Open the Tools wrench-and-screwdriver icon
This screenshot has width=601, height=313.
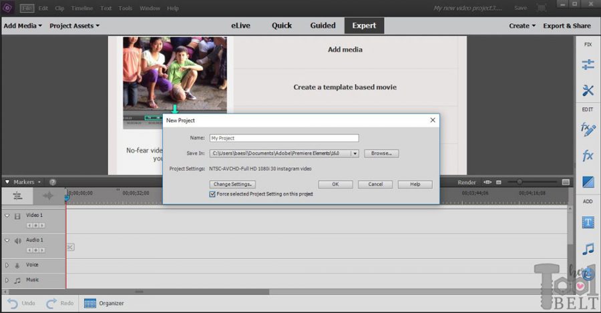click(588, 90)
